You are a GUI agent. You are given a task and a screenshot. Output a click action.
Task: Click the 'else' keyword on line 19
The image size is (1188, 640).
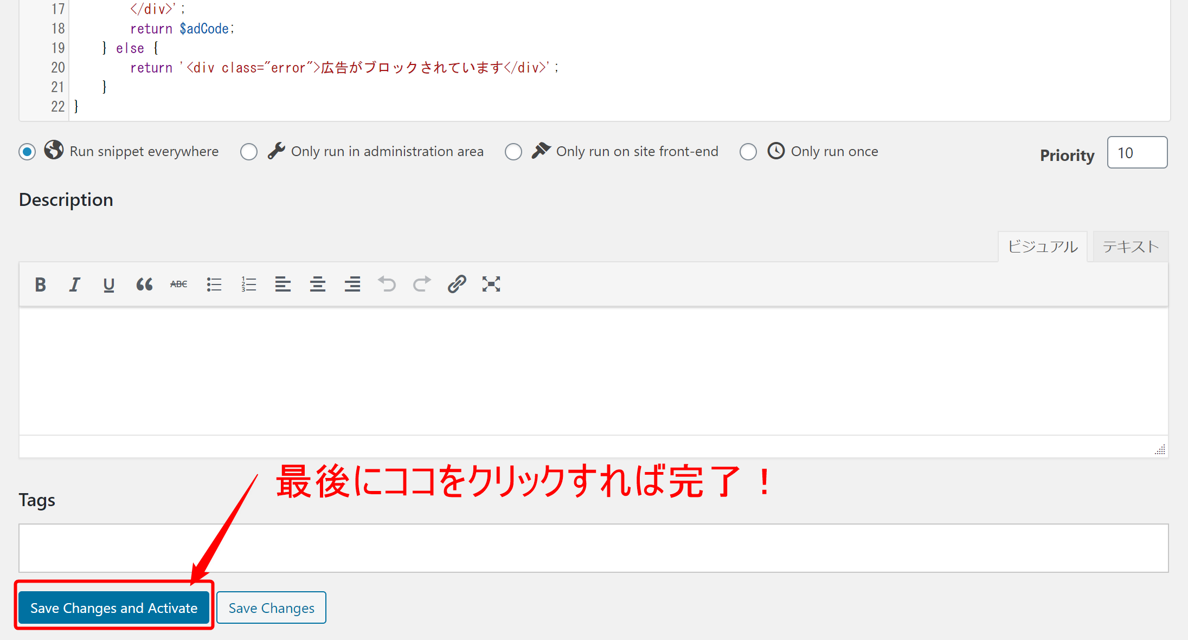coord(130,48)
